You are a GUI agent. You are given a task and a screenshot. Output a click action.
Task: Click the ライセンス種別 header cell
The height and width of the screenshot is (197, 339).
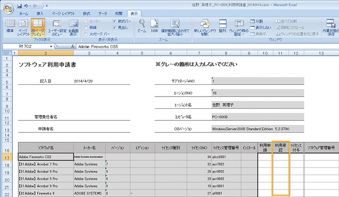point(171,148)
